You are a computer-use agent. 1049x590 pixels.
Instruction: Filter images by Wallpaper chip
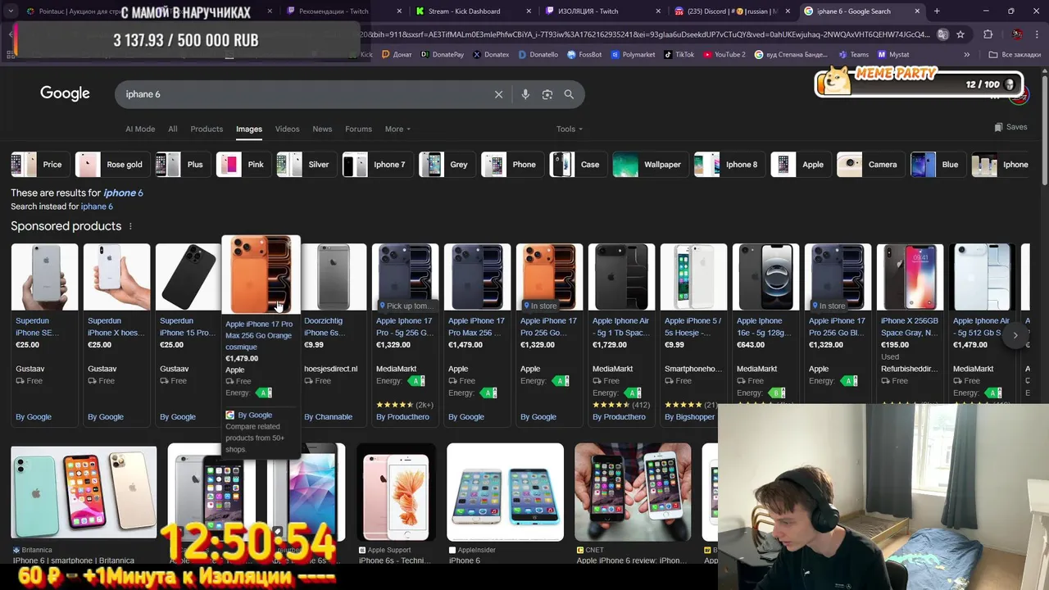click(650, 165)
